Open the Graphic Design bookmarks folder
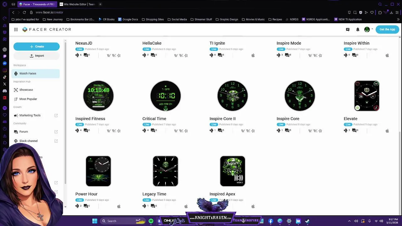 (227, 19)
